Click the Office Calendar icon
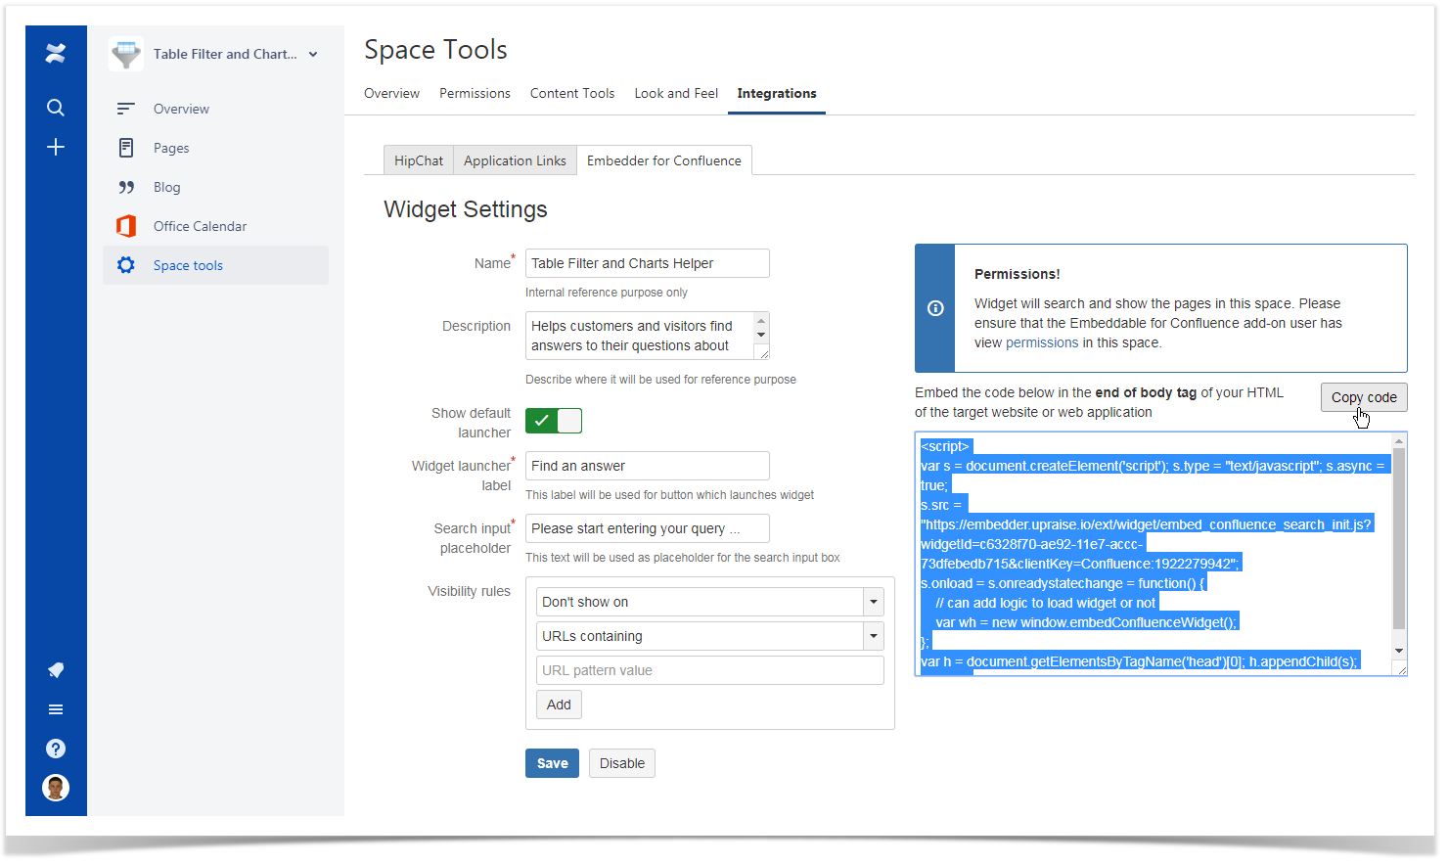 point(126,226)
